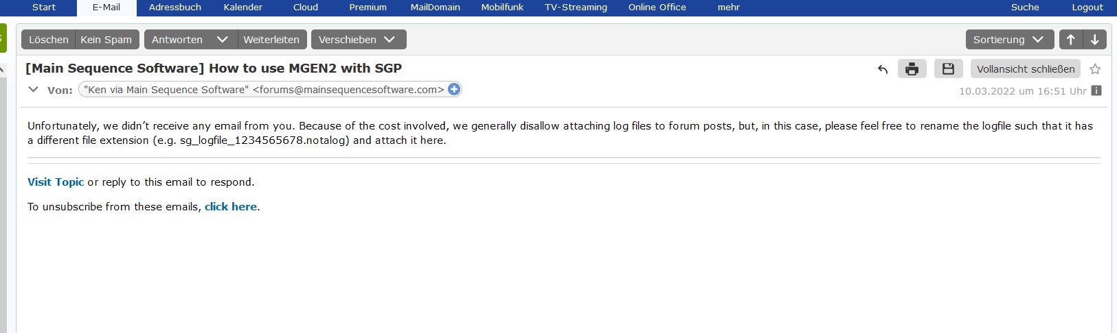Image resolution: width=1117 pixels, height=333 pixels.
Task: Mark email with the star icon
Action: tap(1095, 69)
